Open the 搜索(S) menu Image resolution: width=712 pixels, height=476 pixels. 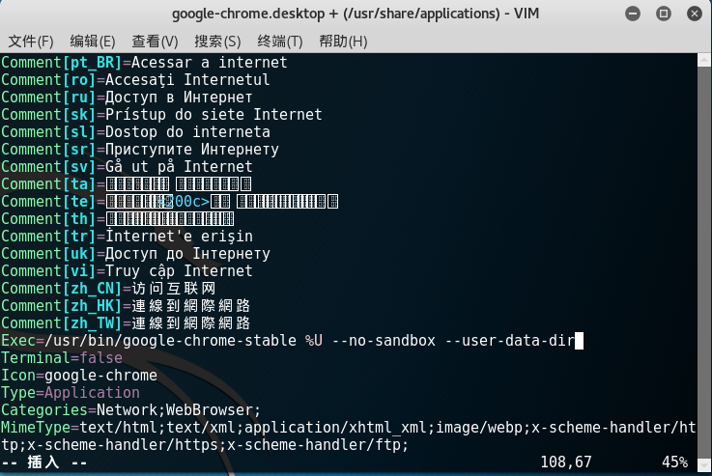217,42
